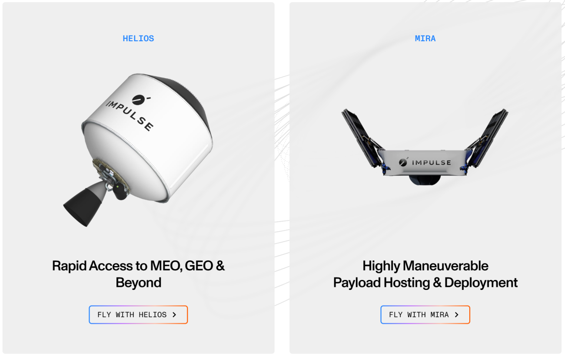This screenshot has width=565, height=355.
Task: Click the dark dome under Mira's body
Action: [425, 179]
